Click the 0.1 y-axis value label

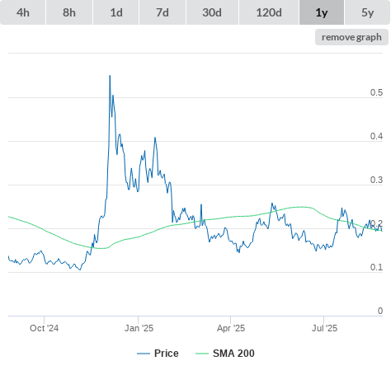click(x=376, y=267)
